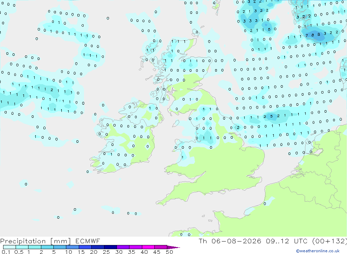Click the '0.5' legend scale label
347x254 pixels.
pos(19,252)
